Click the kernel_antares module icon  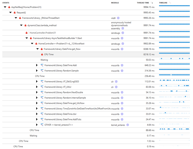tap(128, 125)
